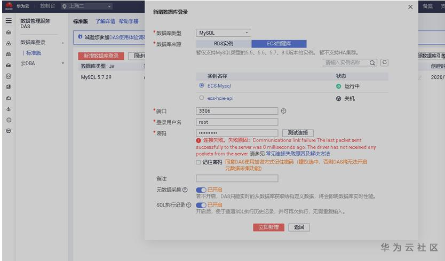Click the port input field with 3306
The height and width of the screenshot is (261, 445).
[x=237, y=111]
